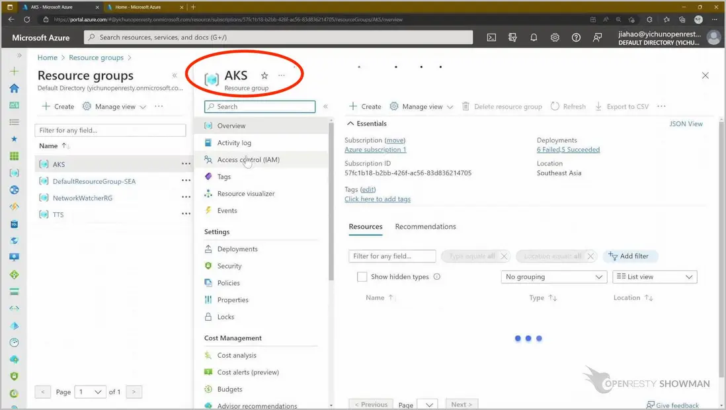This screenshot has height=410, width=726.
Task: Open the Help question mark icon
Action: click(x=576, y=38)
